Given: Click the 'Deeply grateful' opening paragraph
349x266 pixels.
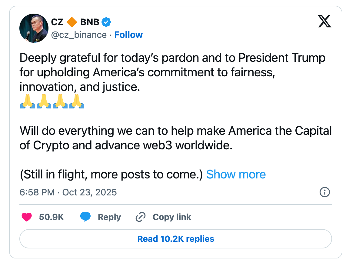Looking at the screenshot, I should 172,72.
